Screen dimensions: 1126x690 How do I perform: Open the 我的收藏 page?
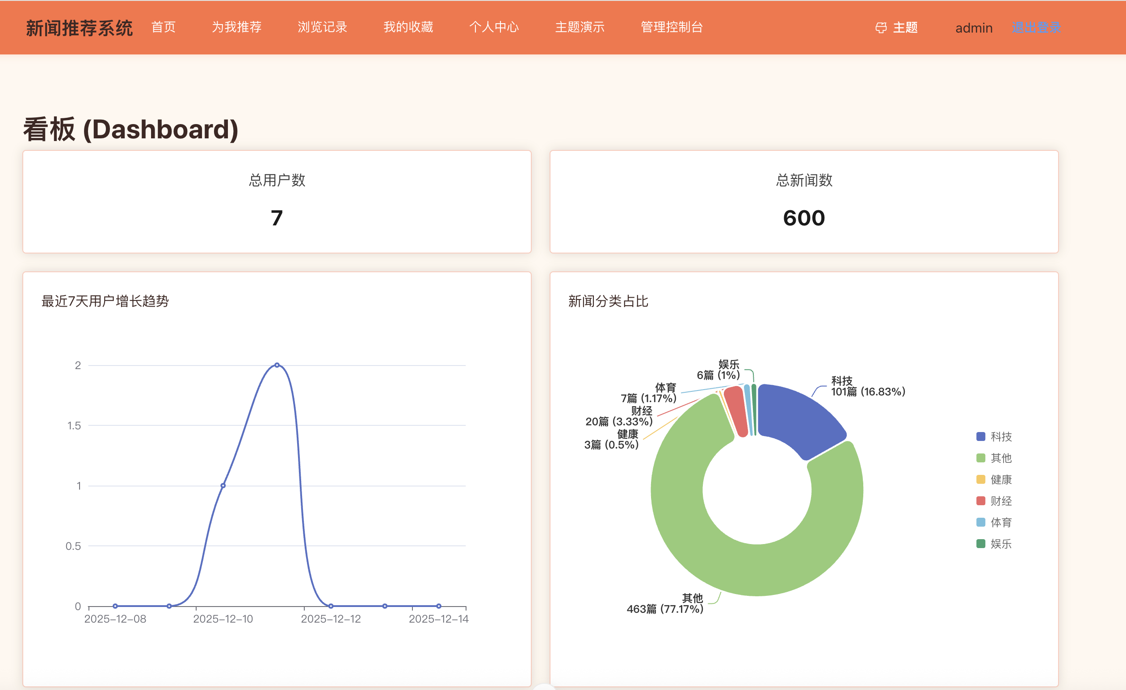point(408,27)
